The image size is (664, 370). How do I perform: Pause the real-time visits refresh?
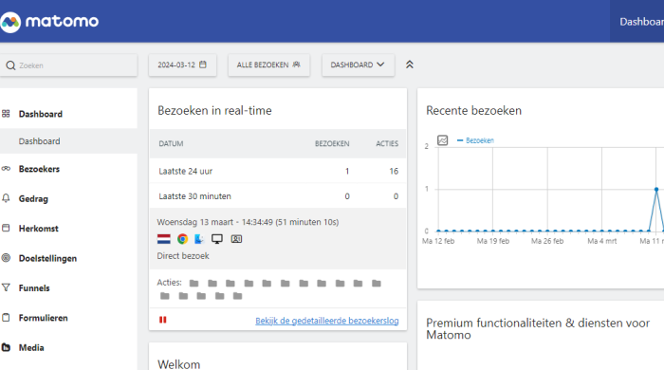point(162,320)
